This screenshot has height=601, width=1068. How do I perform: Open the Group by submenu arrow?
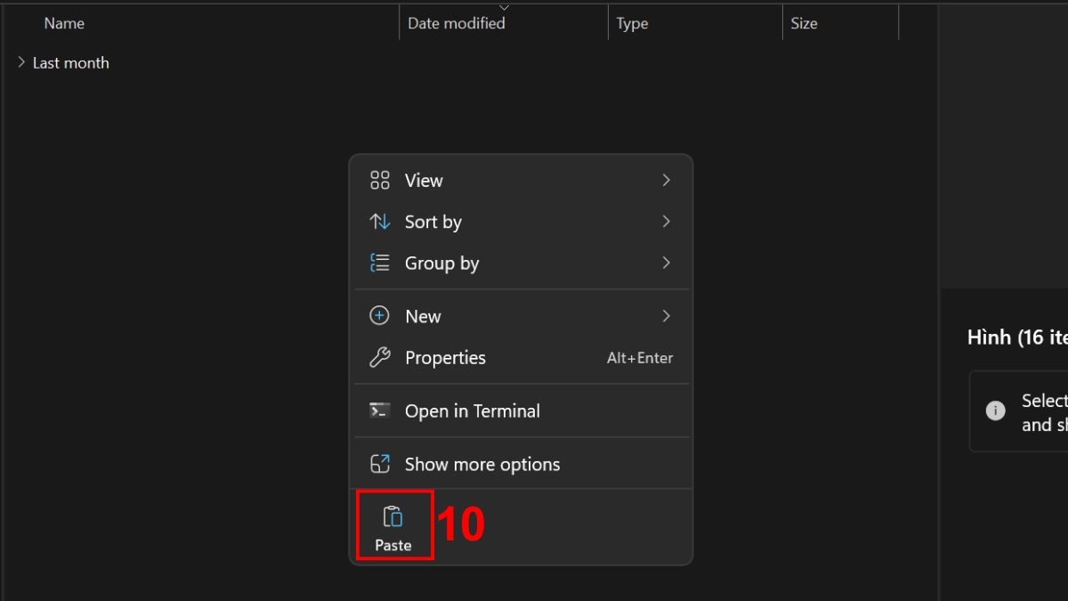point(666,264)
